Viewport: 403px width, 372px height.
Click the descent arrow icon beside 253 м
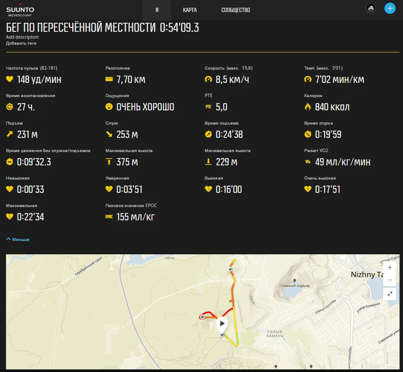(109, 134)
